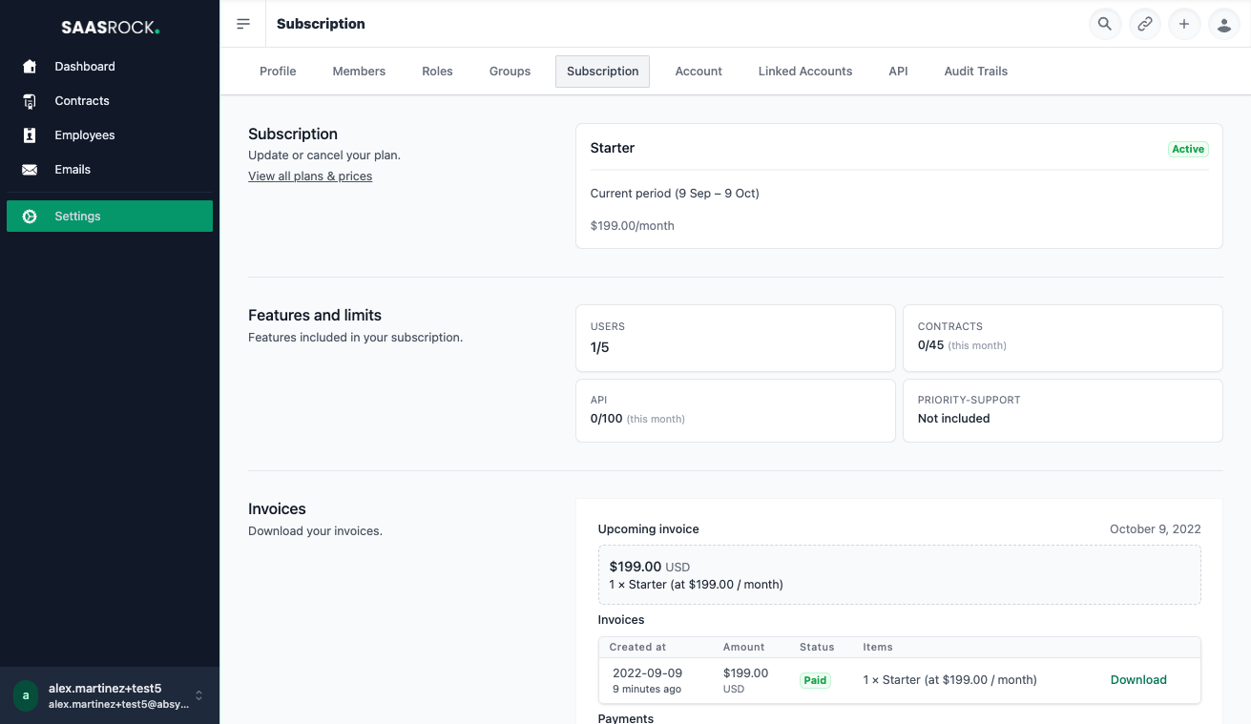Image resolution: width=1251 pixels, height=724 pixels.
Task: Click the account avatar letter a
Action: tap(26, 695)
